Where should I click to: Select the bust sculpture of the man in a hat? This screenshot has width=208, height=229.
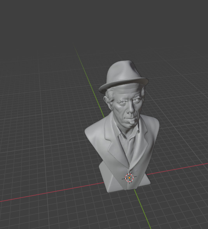click(122, 126)
